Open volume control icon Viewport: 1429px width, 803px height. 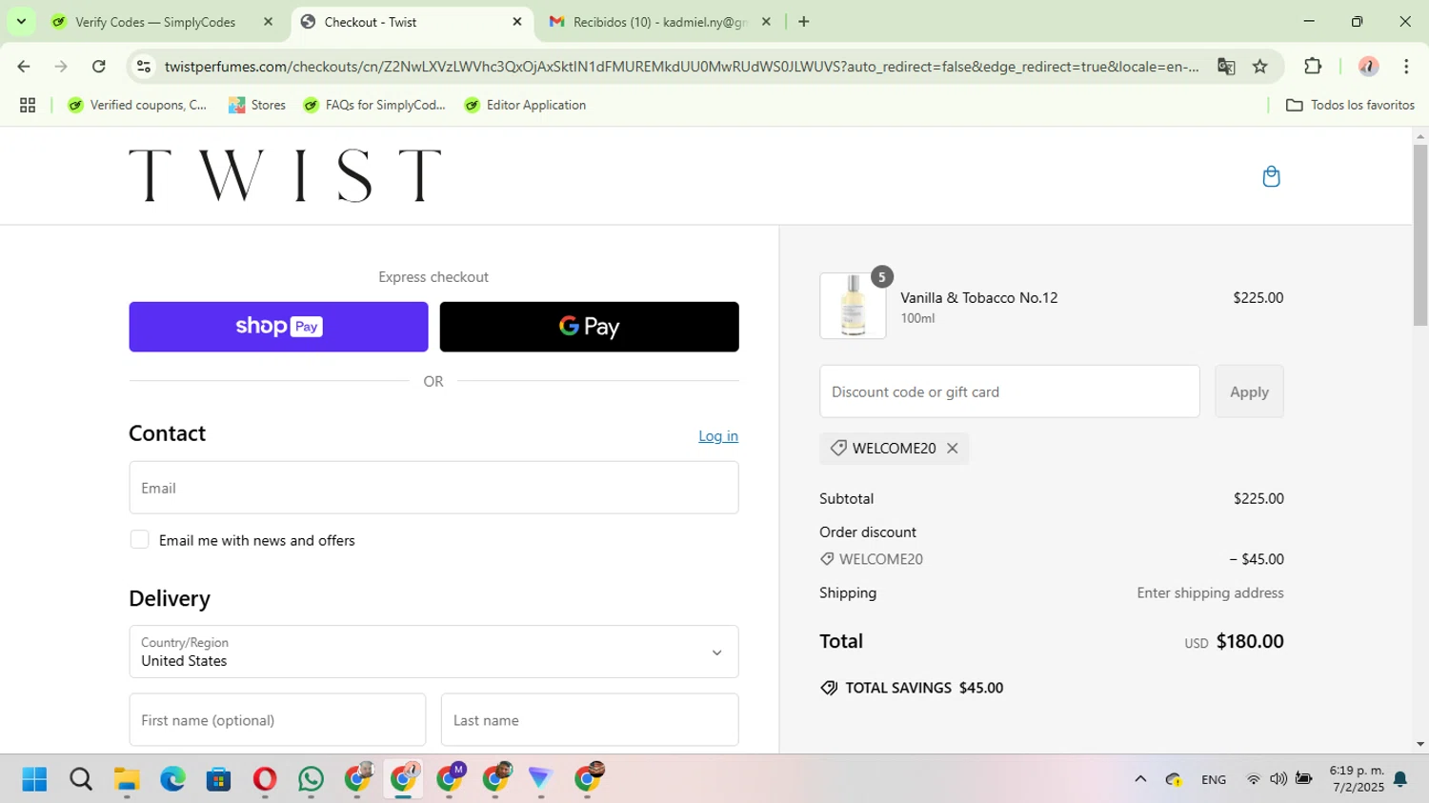[1278, 779]
